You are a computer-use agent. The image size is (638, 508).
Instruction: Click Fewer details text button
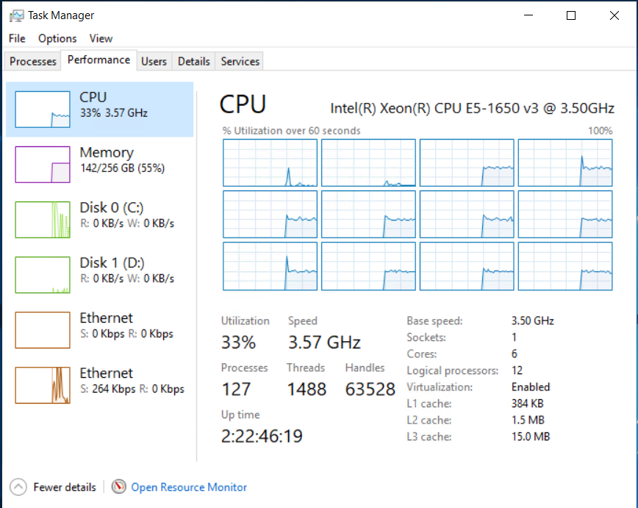click(65, 487)
